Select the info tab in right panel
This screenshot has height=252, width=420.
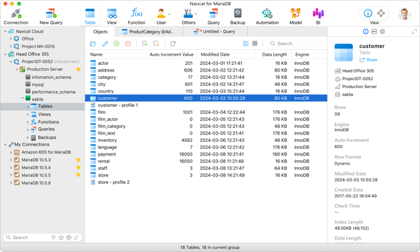pos(366,31)
